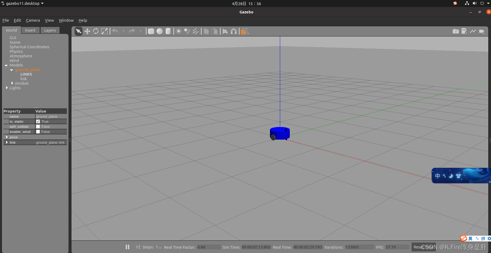Collapse the ground_plane tree node

tap(12, 70)
